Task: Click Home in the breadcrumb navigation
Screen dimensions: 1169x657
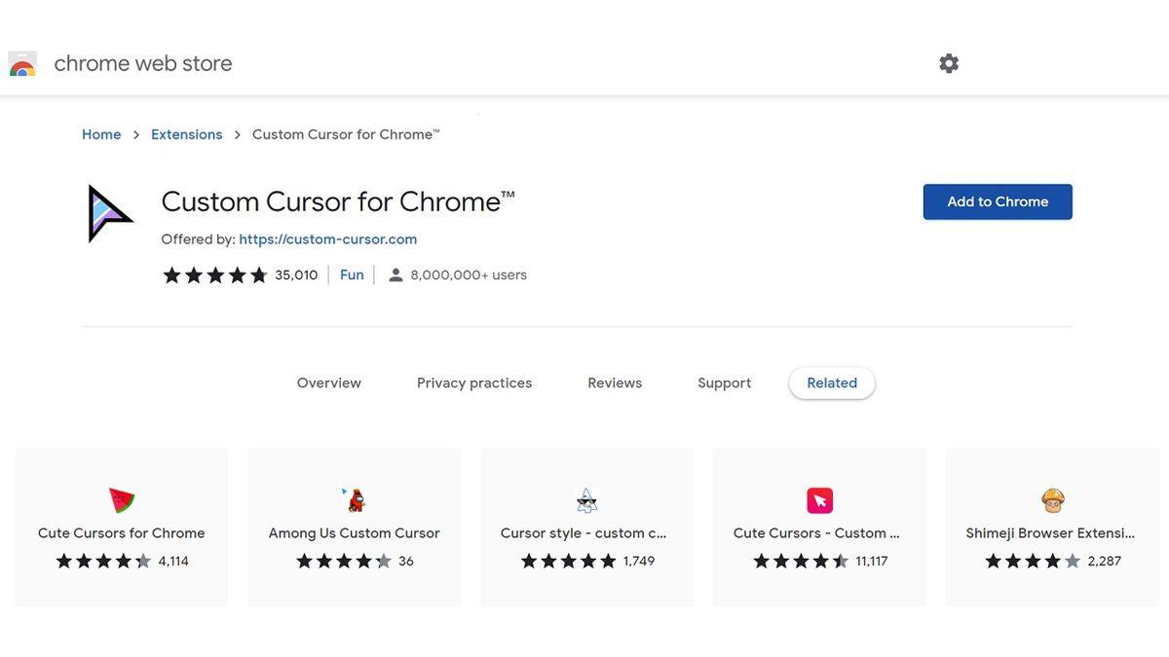Action: 101,133
